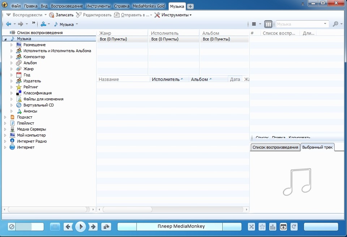Click the Подкаст RSS icon
This screenshot has height=237, width=347.
pos(12,117)
